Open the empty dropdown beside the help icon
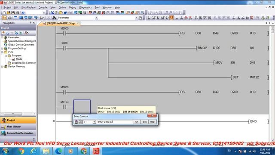Viewport: 275px width, 155px height. tap(44, 12)
